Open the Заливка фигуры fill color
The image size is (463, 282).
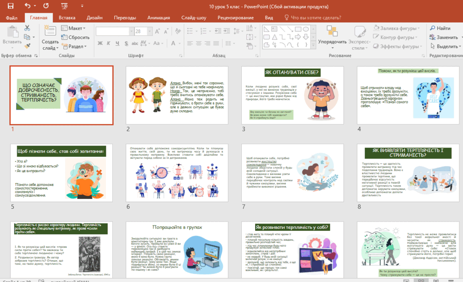pos(397,28)
